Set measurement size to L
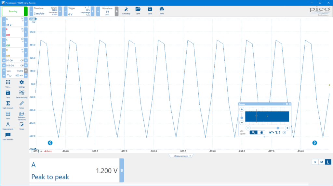The height and width of the screenshot is (186, 333). tap(328, 162)
